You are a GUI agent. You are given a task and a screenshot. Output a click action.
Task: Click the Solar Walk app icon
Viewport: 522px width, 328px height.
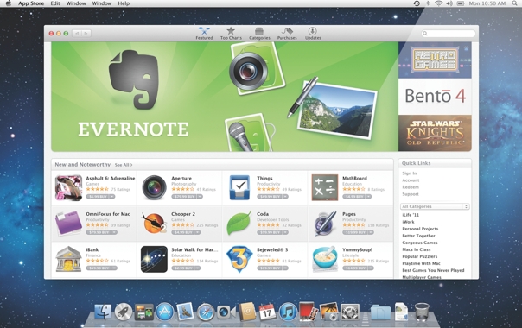tap(154, 260)
